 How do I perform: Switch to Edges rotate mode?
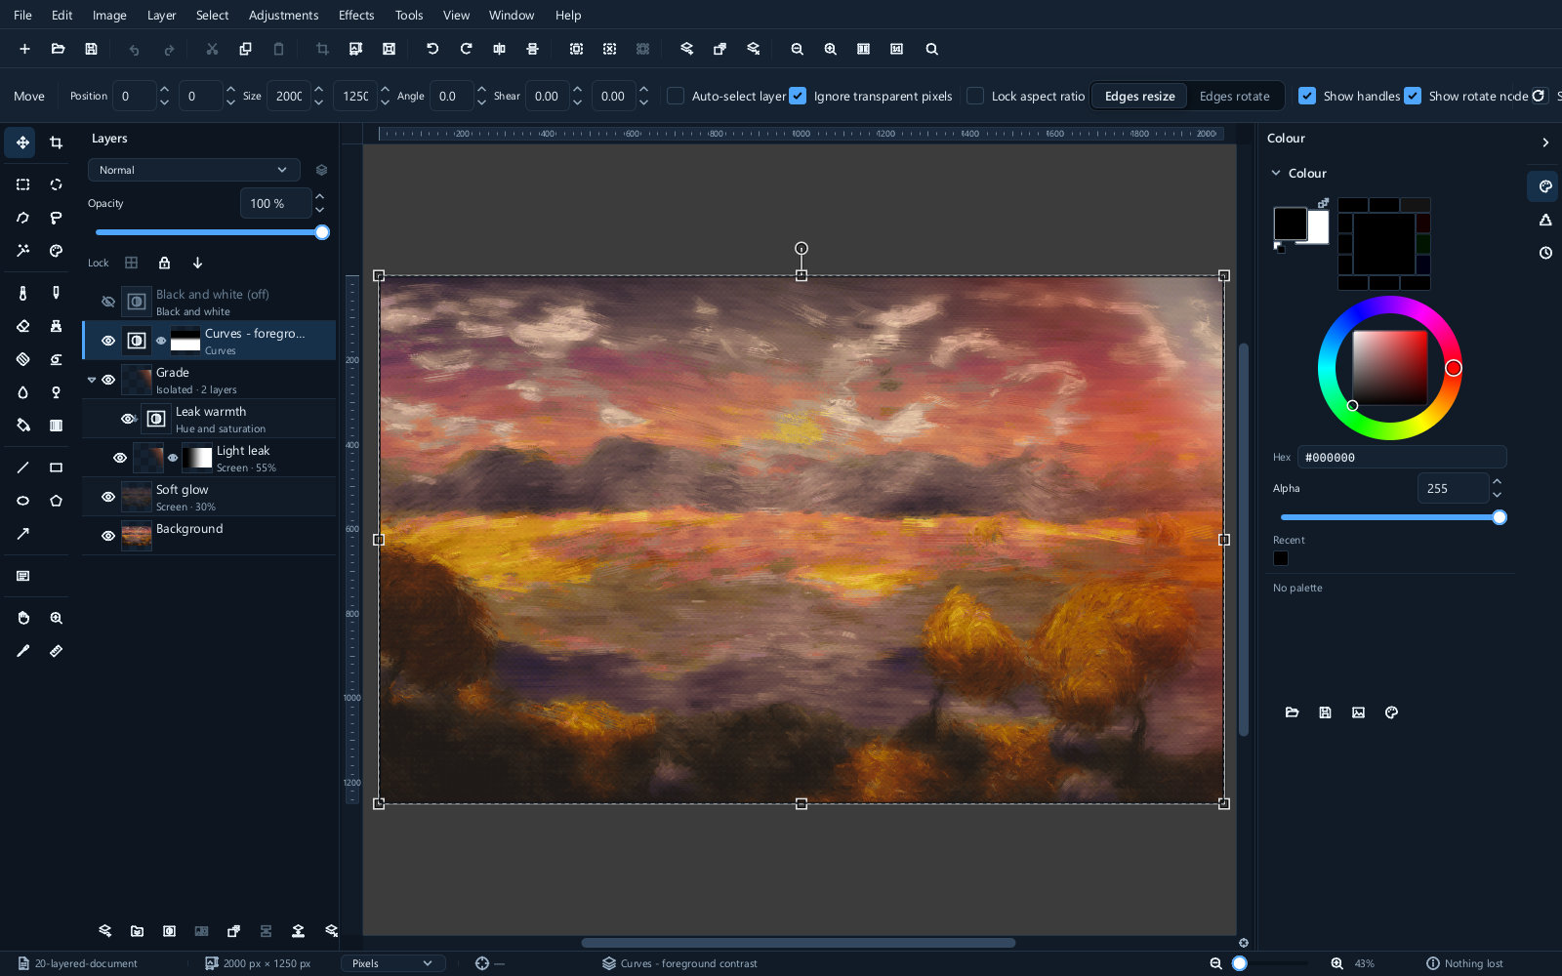pyautogui.click(x=1234, y=96)
